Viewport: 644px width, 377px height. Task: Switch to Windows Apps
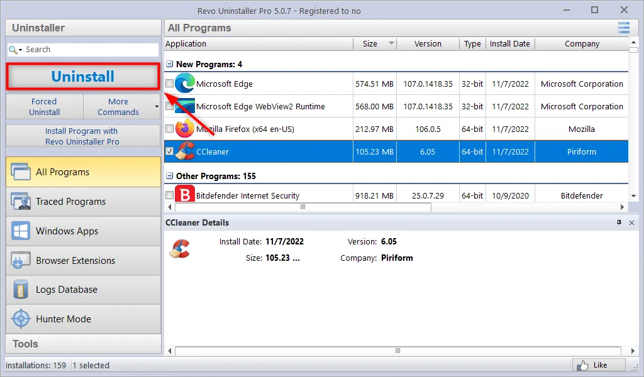(x=84, y=231)
